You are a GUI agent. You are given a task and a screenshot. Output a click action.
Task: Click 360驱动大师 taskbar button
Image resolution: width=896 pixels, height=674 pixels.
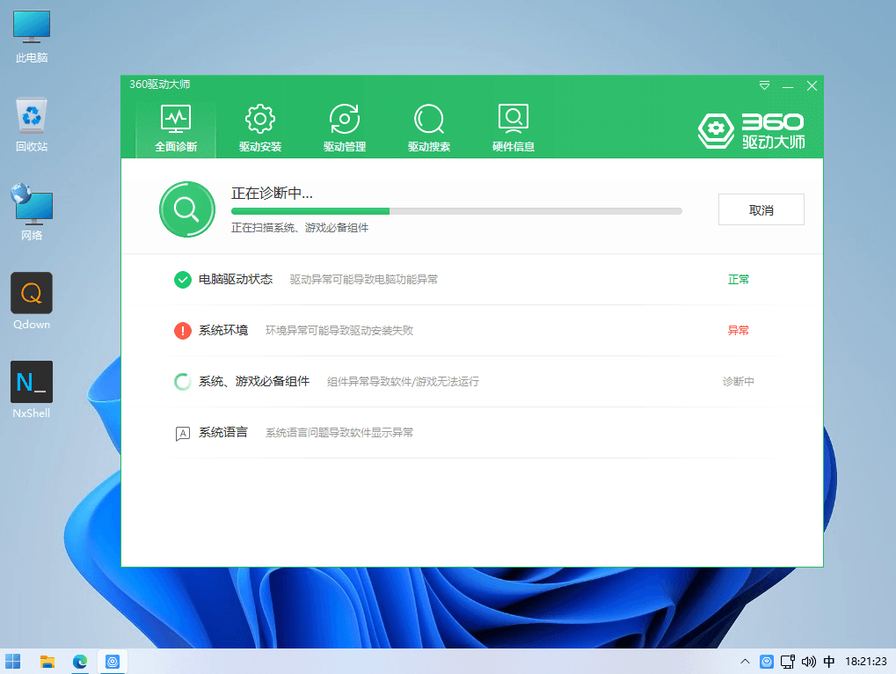click(113, 662)
